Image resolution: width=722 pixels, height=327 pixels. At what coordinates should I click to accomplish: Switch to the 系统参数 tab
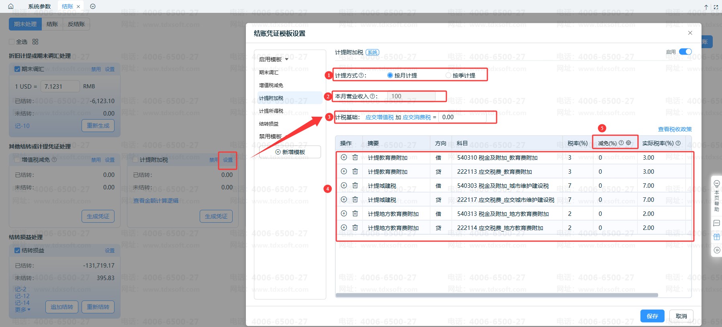pyautogui.click(x=39, y=6)
